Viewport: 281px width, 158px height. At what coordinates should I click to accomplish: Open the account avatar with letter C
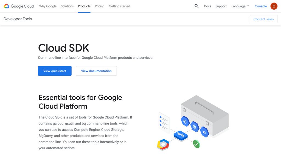(274, 6)
